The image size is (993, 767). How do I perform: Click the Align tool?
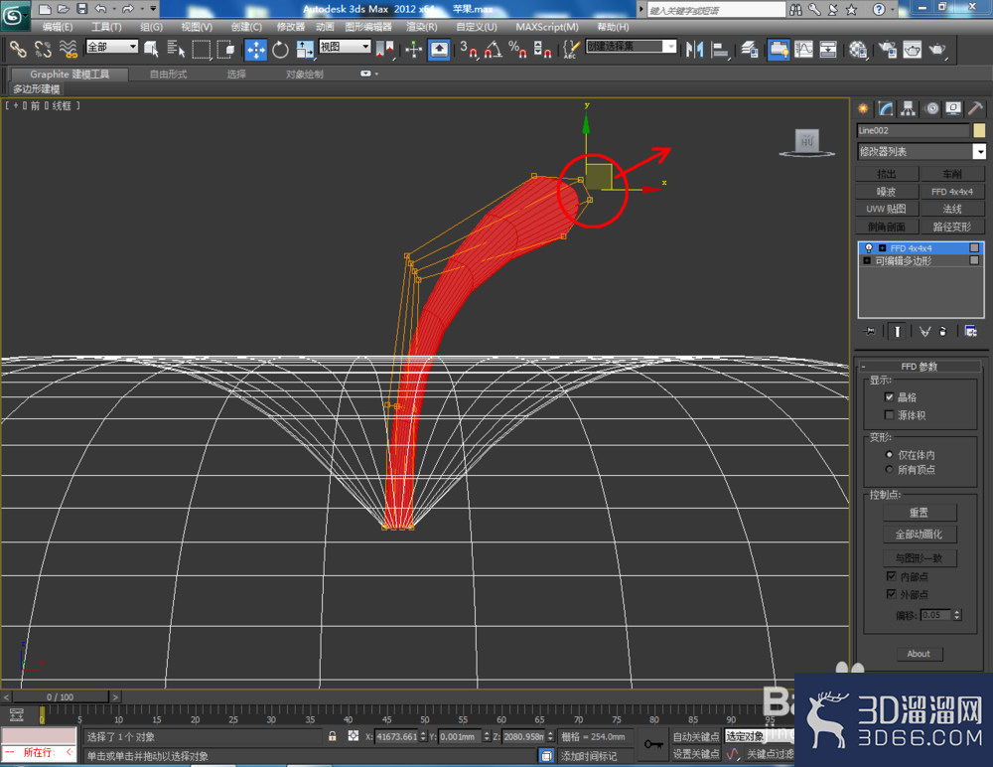720,50
